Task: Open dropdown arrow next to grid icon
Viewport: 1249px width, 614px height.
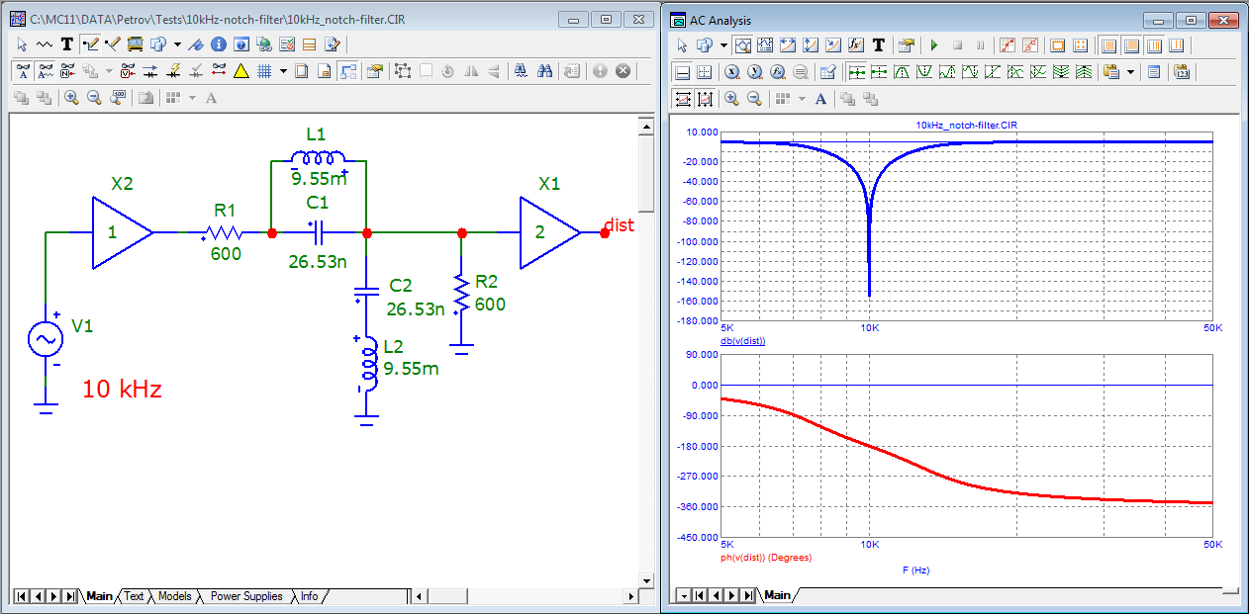Action: click(x=283, y=70)
